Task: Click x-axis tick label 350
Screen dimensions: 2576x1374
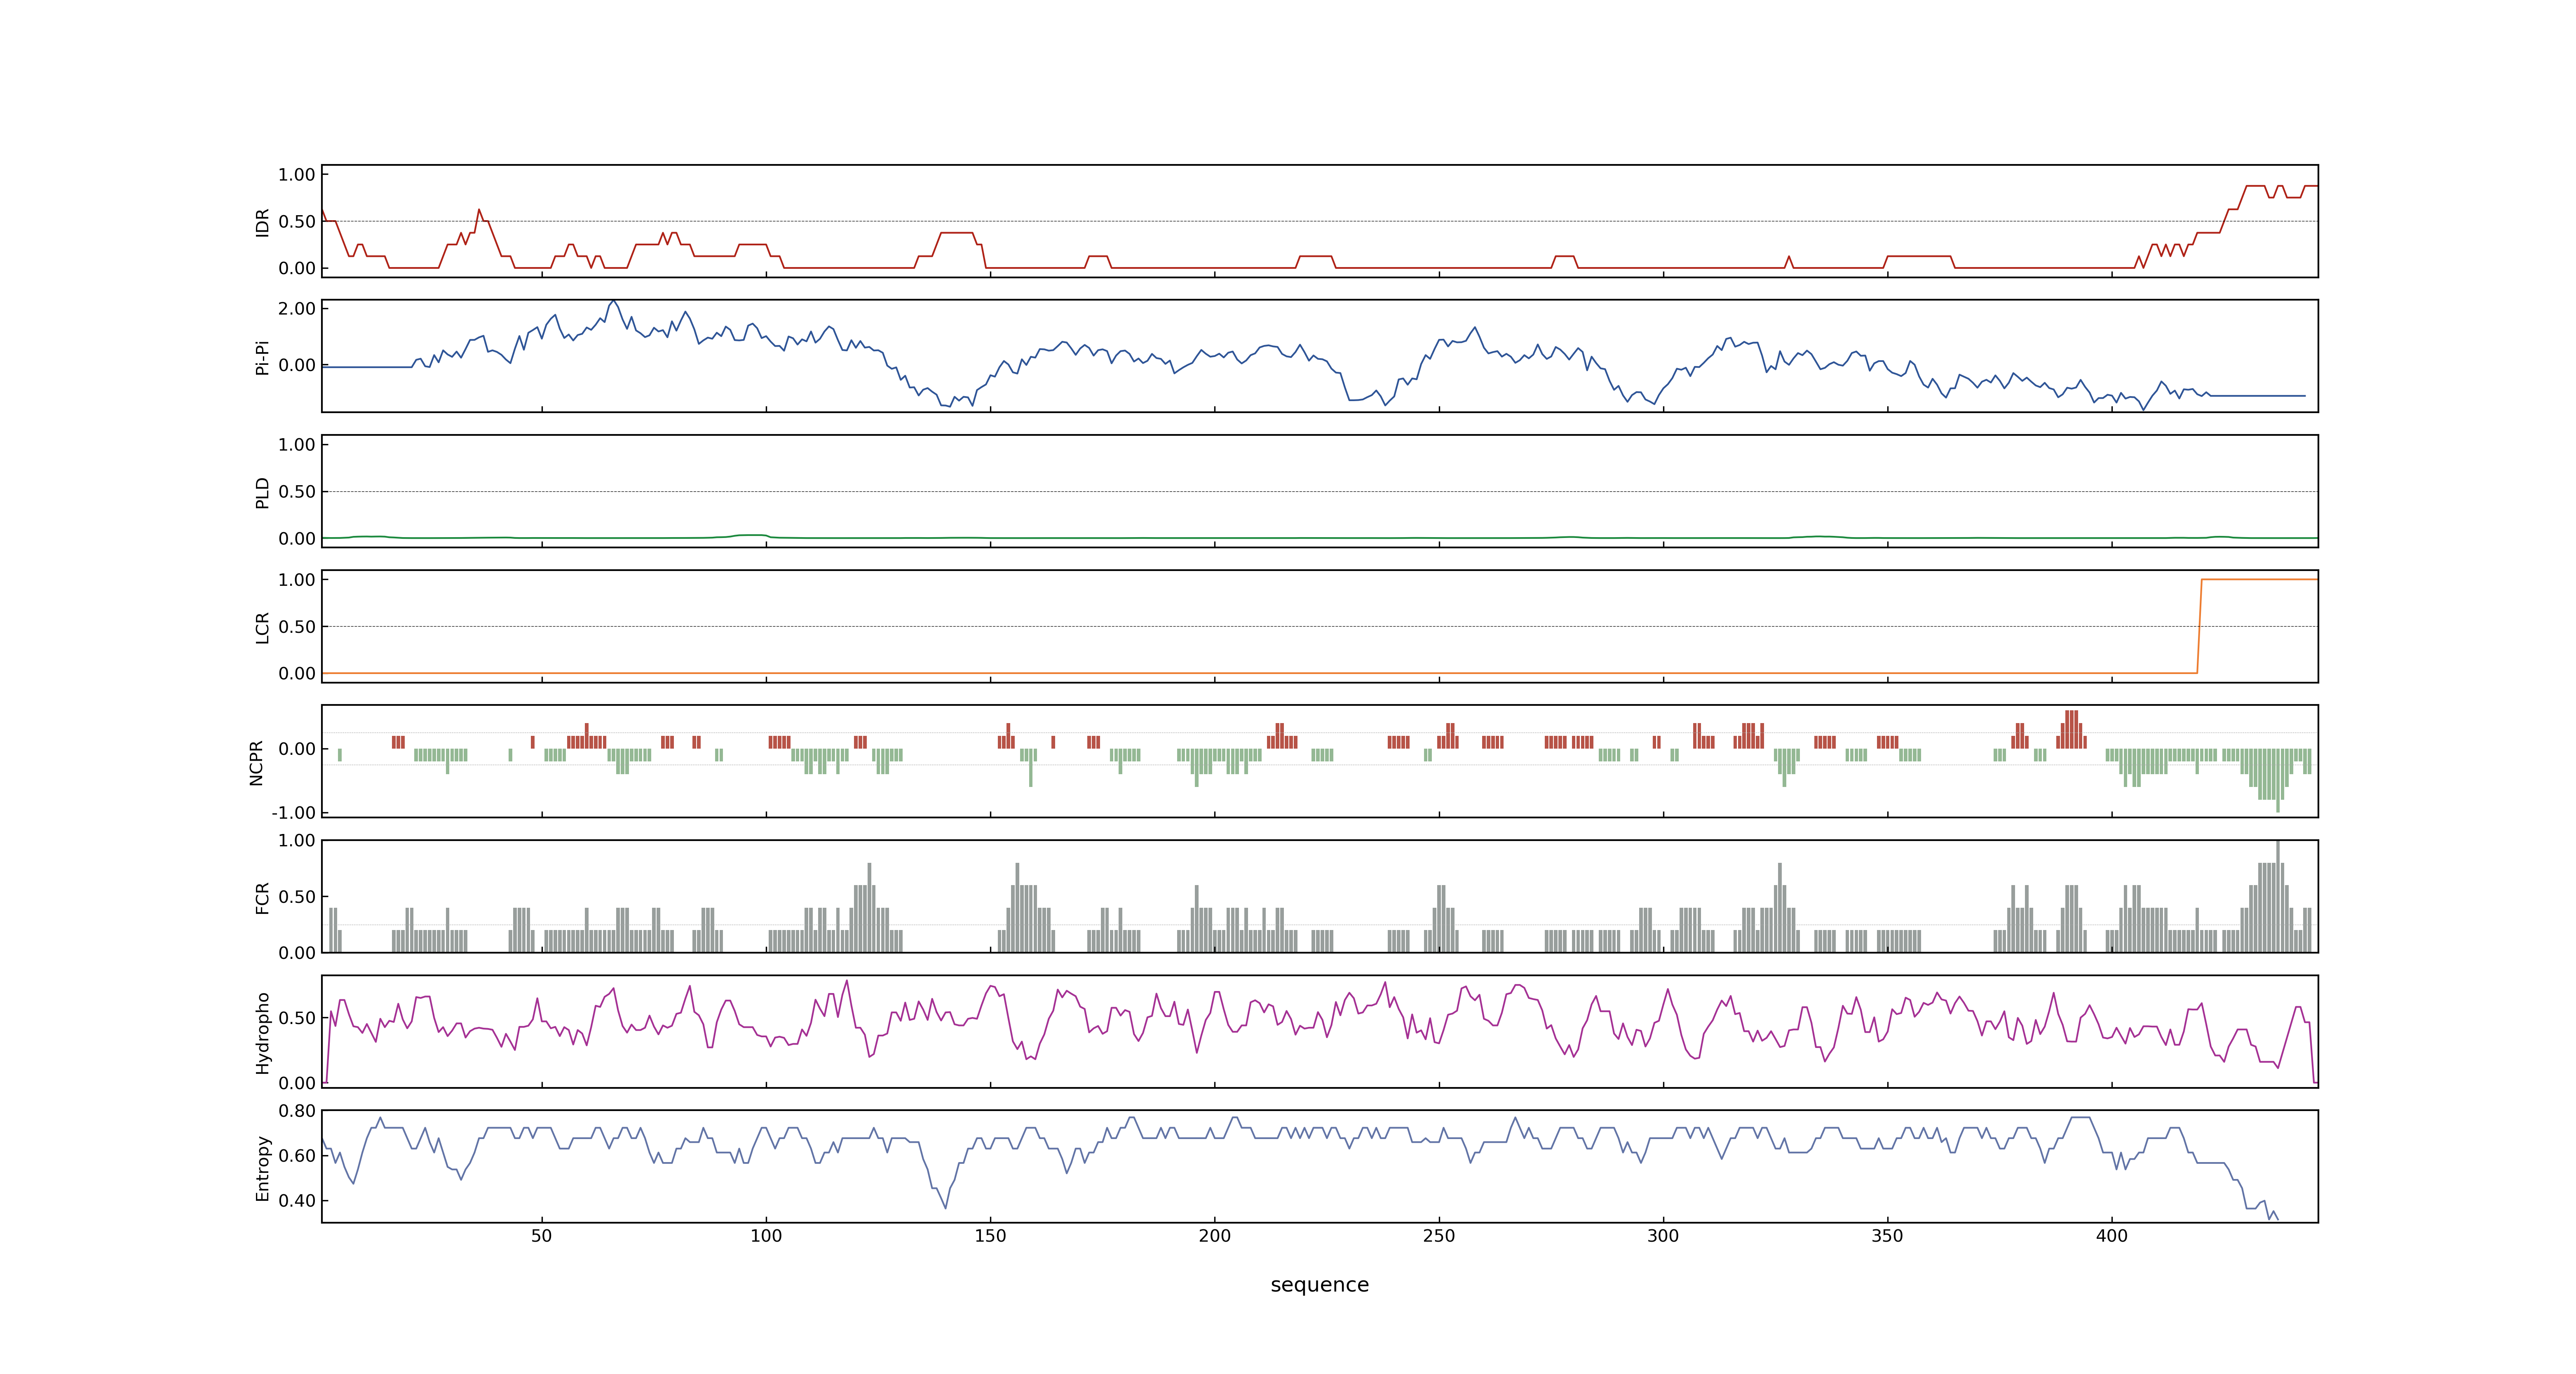Action: pos(1887,1236)
